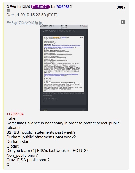
Task: Click the dotted-underlined FISA term in Cruz_FISA
Action: tap(21, 160)
